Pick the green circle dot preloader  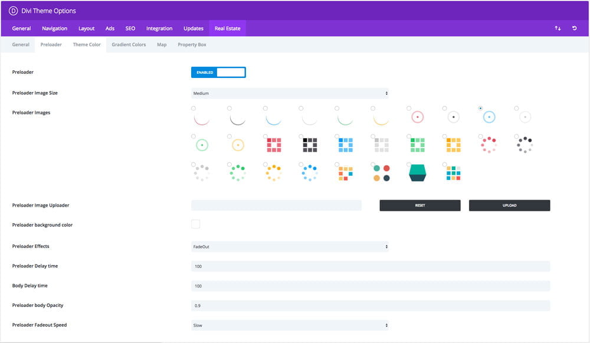(202, 145)
